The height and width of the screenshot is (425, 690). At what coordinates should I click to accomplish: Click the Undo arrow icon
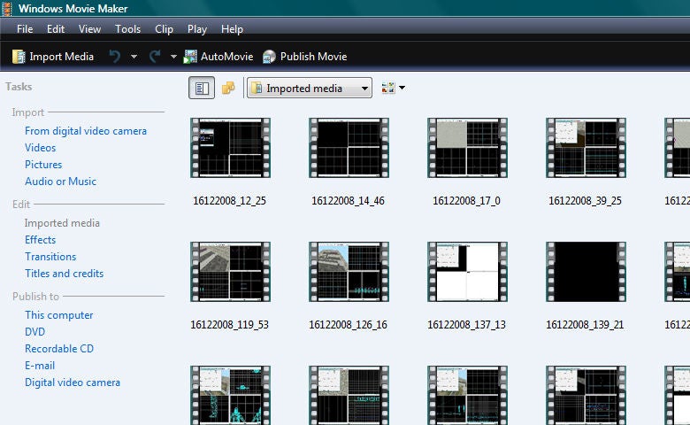click(115, 57)
